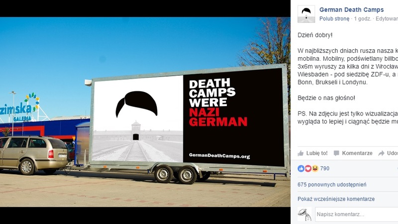Click the Polub stronę link
The image size is (398, 224).
coord(334,18)
